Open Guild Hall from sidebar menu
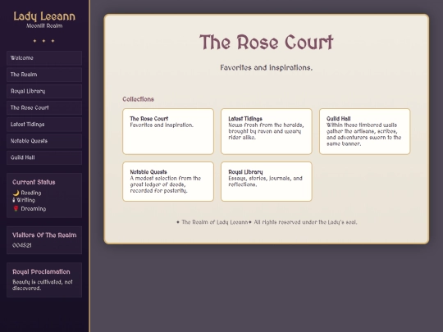This screenshot has height=332, width=443. point(44,157)
